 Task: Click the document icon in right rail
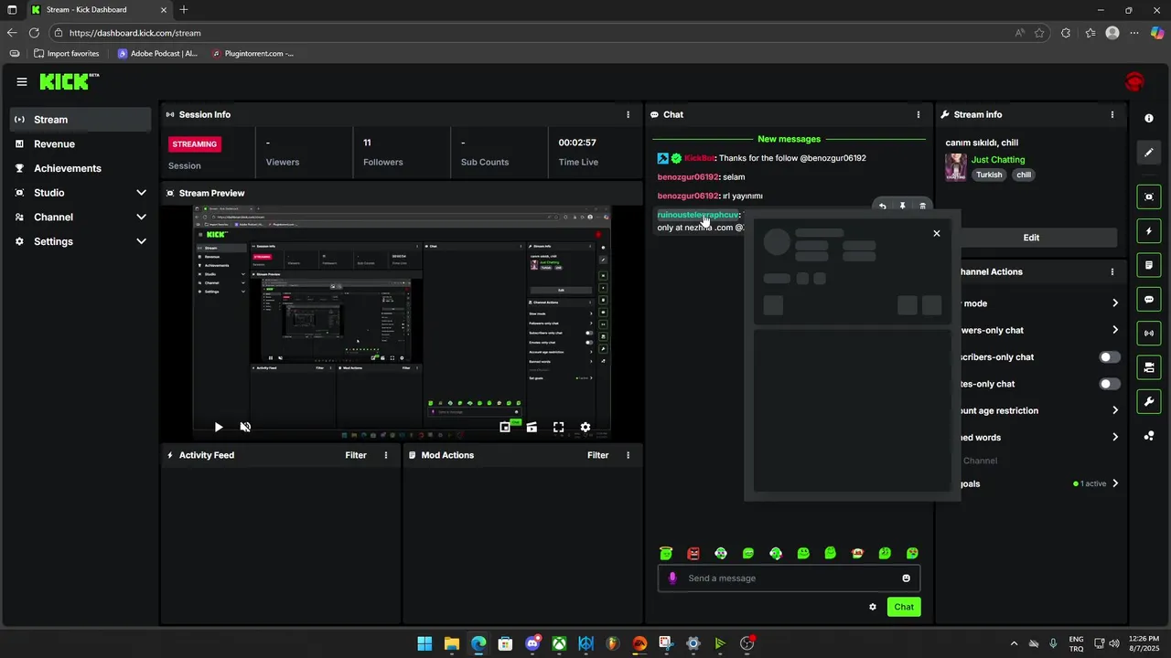coord(1149,265)
